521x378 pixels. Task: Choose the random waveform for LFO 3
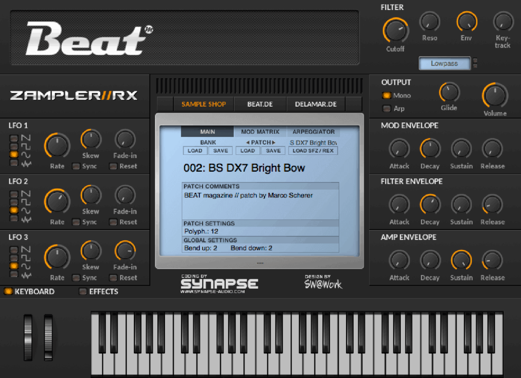coord(13,273)
